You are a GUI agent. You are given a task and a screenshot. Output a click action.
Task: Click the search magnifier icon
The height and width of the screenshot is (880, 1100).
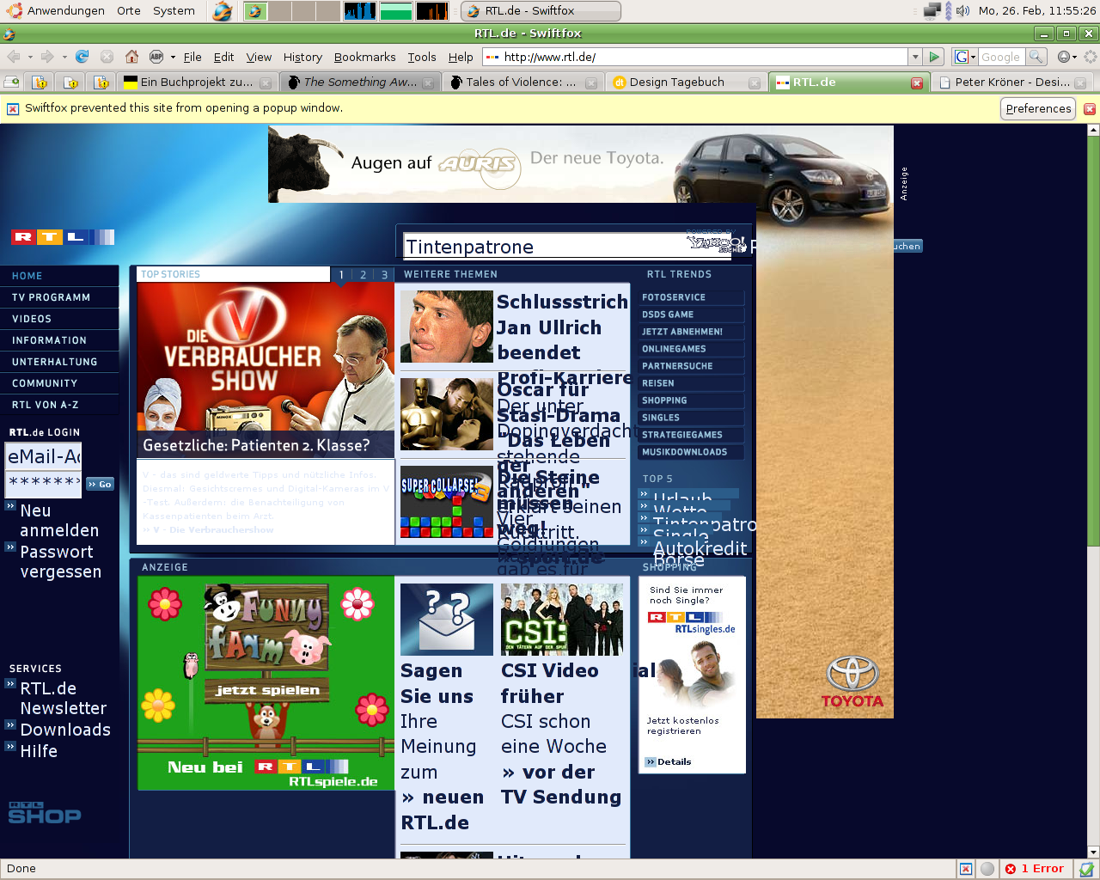[1036, 57]
